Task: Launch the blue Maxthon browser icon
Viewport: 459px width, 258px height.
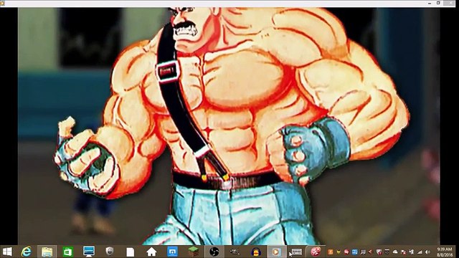Action: [172, 252]
